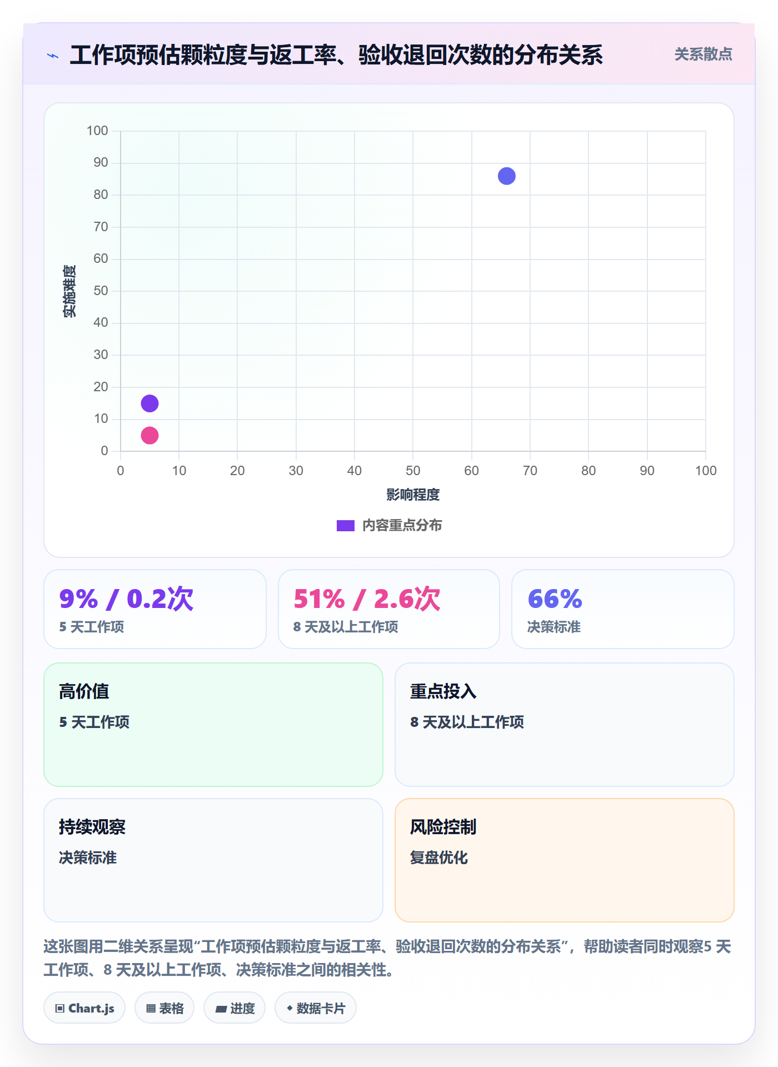Click 5 天工作项 under 9% / 0.2次
This screenshot has width=778, height=1067.
pos(92,627)
